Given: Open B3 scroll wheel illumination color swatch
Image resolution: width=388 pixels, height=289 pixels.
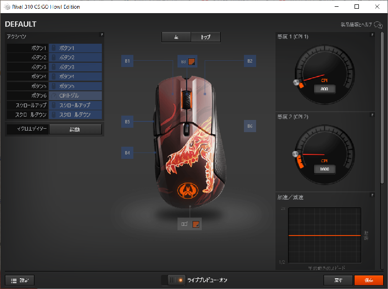Looking at the screenshot, I should 192,62.
